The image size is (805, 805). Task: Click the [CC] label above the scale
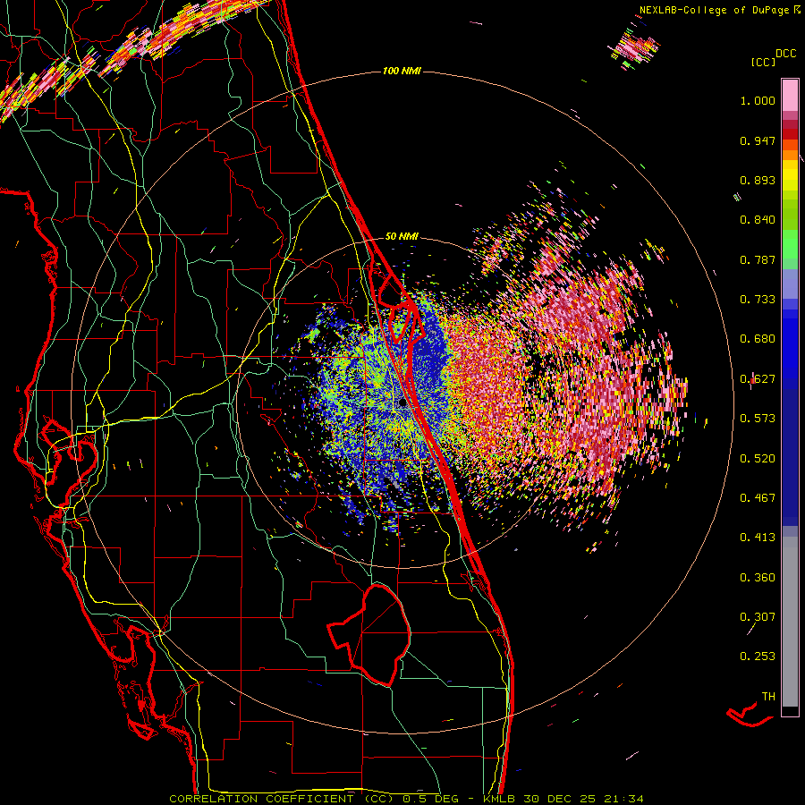[x=763, y=62]
